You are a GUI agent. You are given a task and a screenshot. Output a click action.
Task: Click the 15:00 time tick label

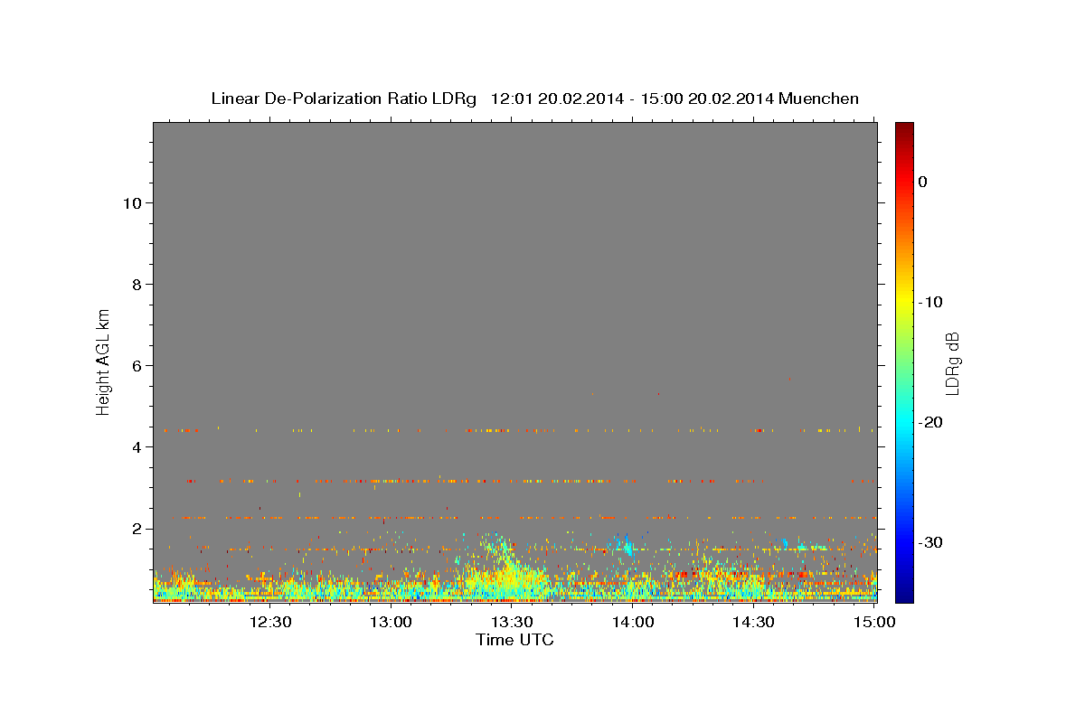[873, 622]
